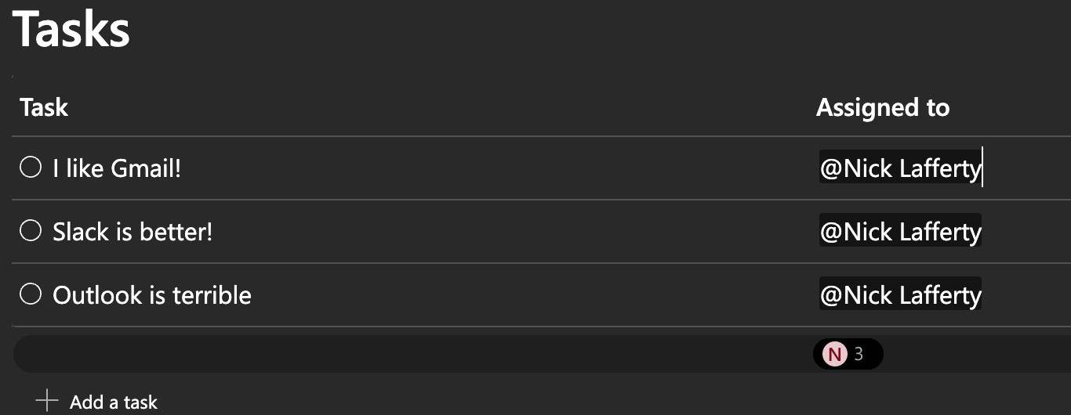Open the Task column header

44,107
